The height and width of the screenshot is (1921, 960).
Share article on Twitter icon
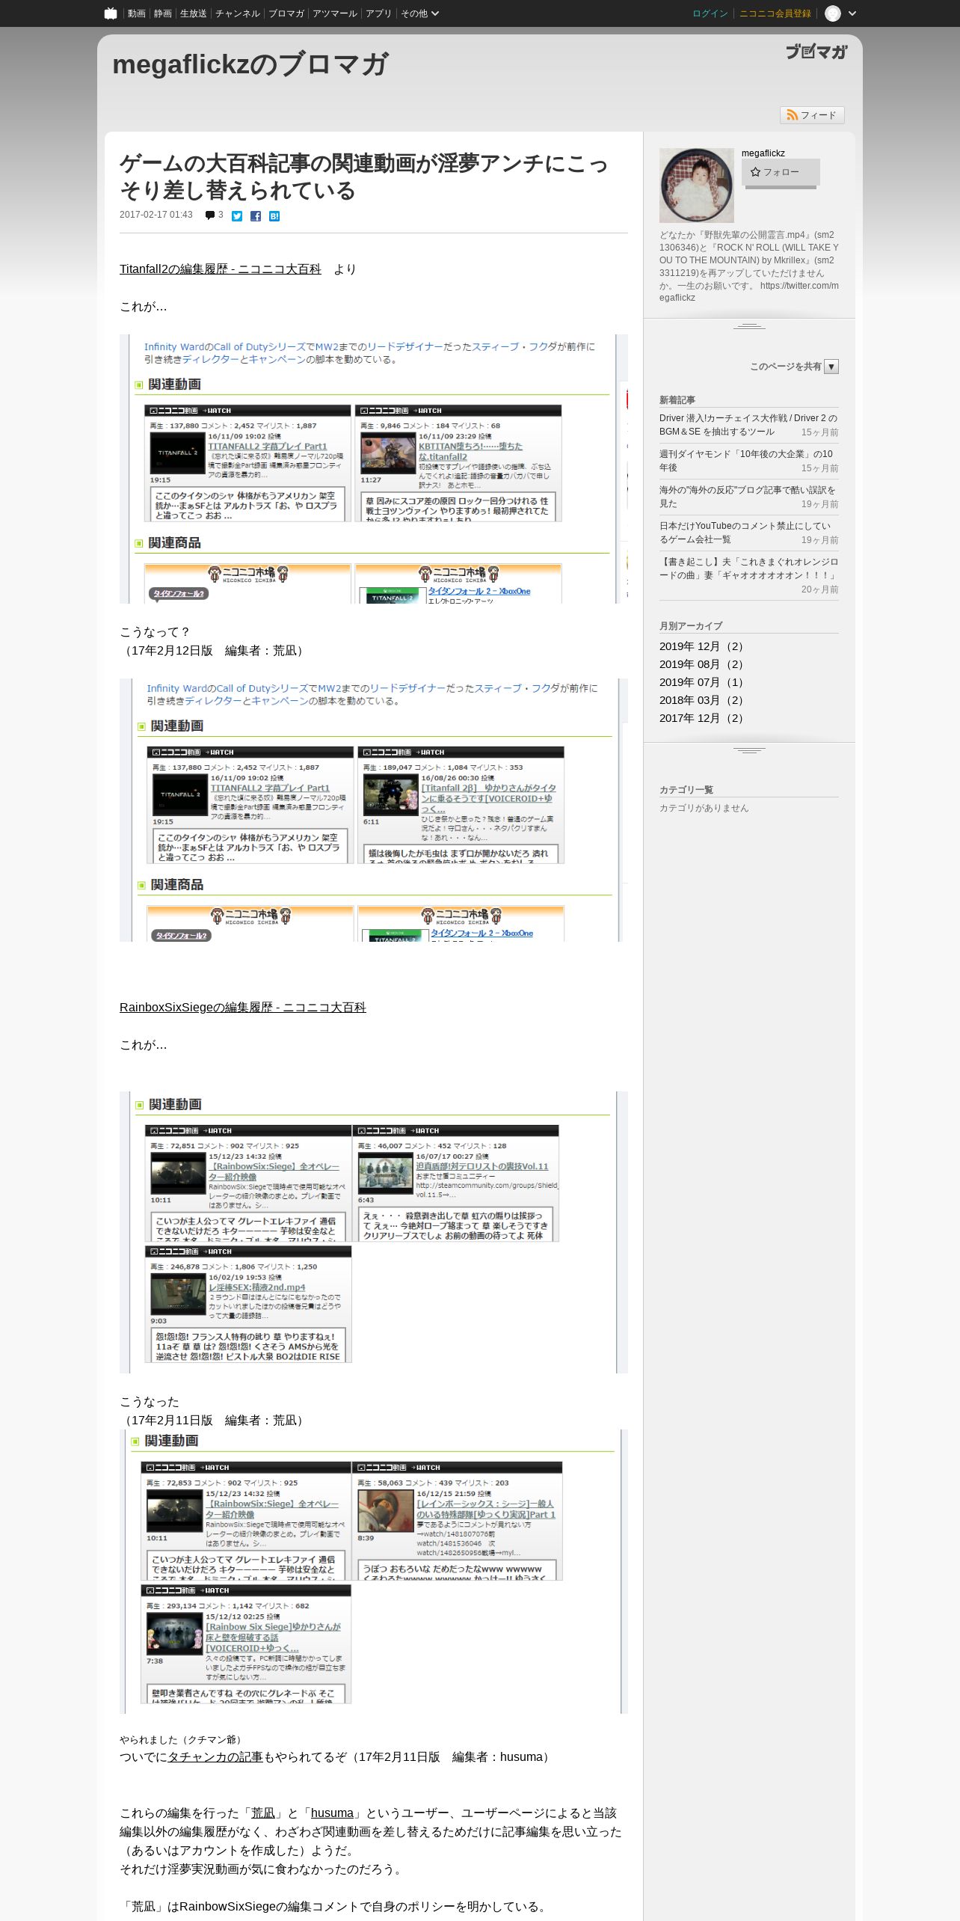coord(237,216)
